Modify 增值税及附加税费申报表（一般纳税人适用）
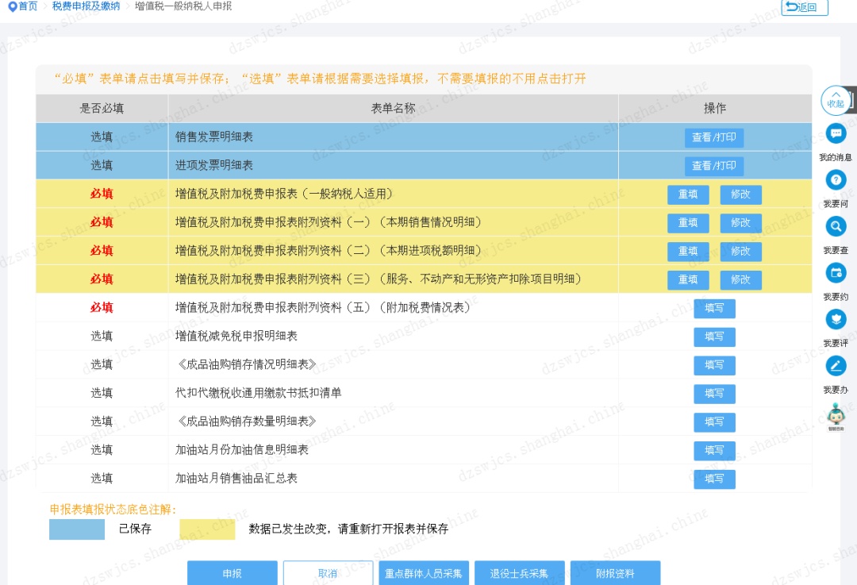The image size is (857, 585). point(740,194)
